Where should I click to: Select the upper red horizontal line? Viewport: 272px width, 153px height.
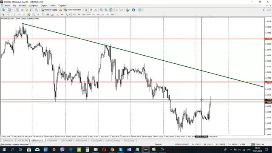click(x=133, y=39)
